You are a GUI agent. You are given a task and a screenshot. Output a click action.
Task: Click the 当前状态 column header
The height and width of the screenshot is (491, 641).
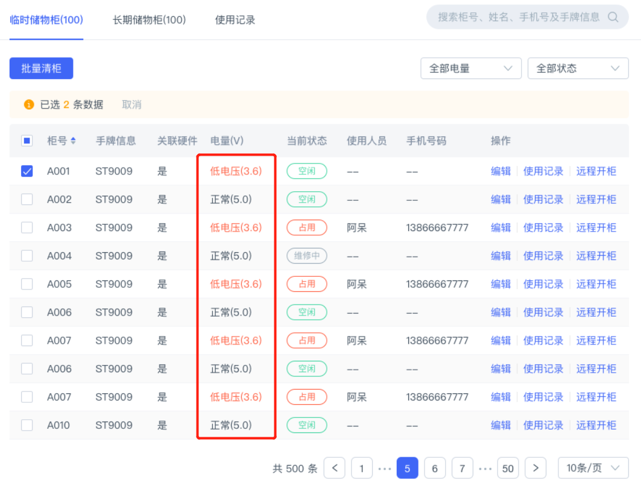point(307,141)
